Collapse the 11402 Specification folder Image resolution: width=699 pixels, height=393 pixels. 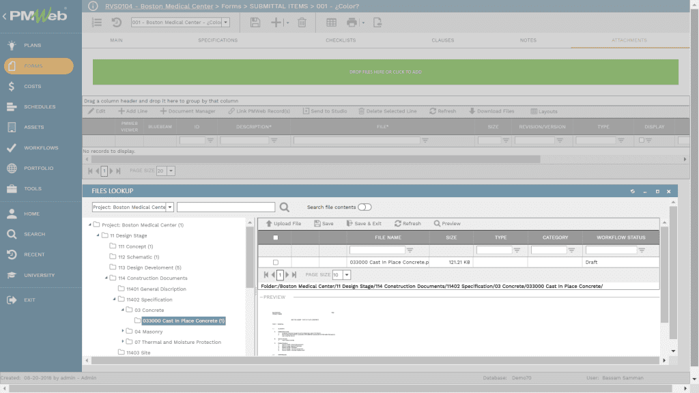[115, 299]
